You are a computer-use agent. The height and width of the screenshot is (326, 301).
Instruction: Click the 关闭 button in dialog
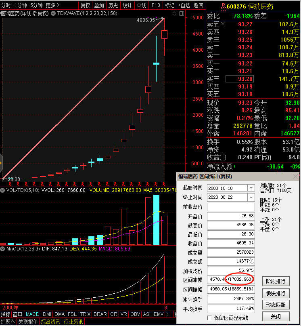[x=276, y=316]
